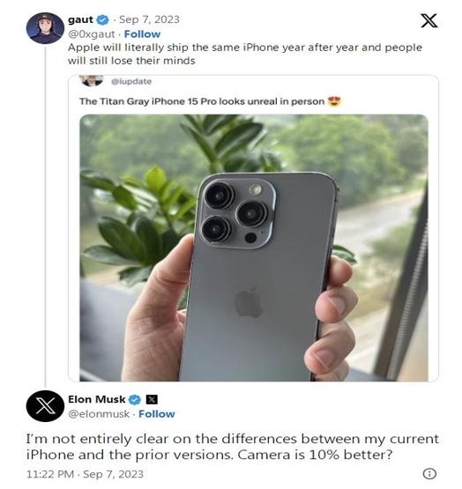Follow the @elonmusk account
This screenshot has height=489, width=462.
coord(157,414)
